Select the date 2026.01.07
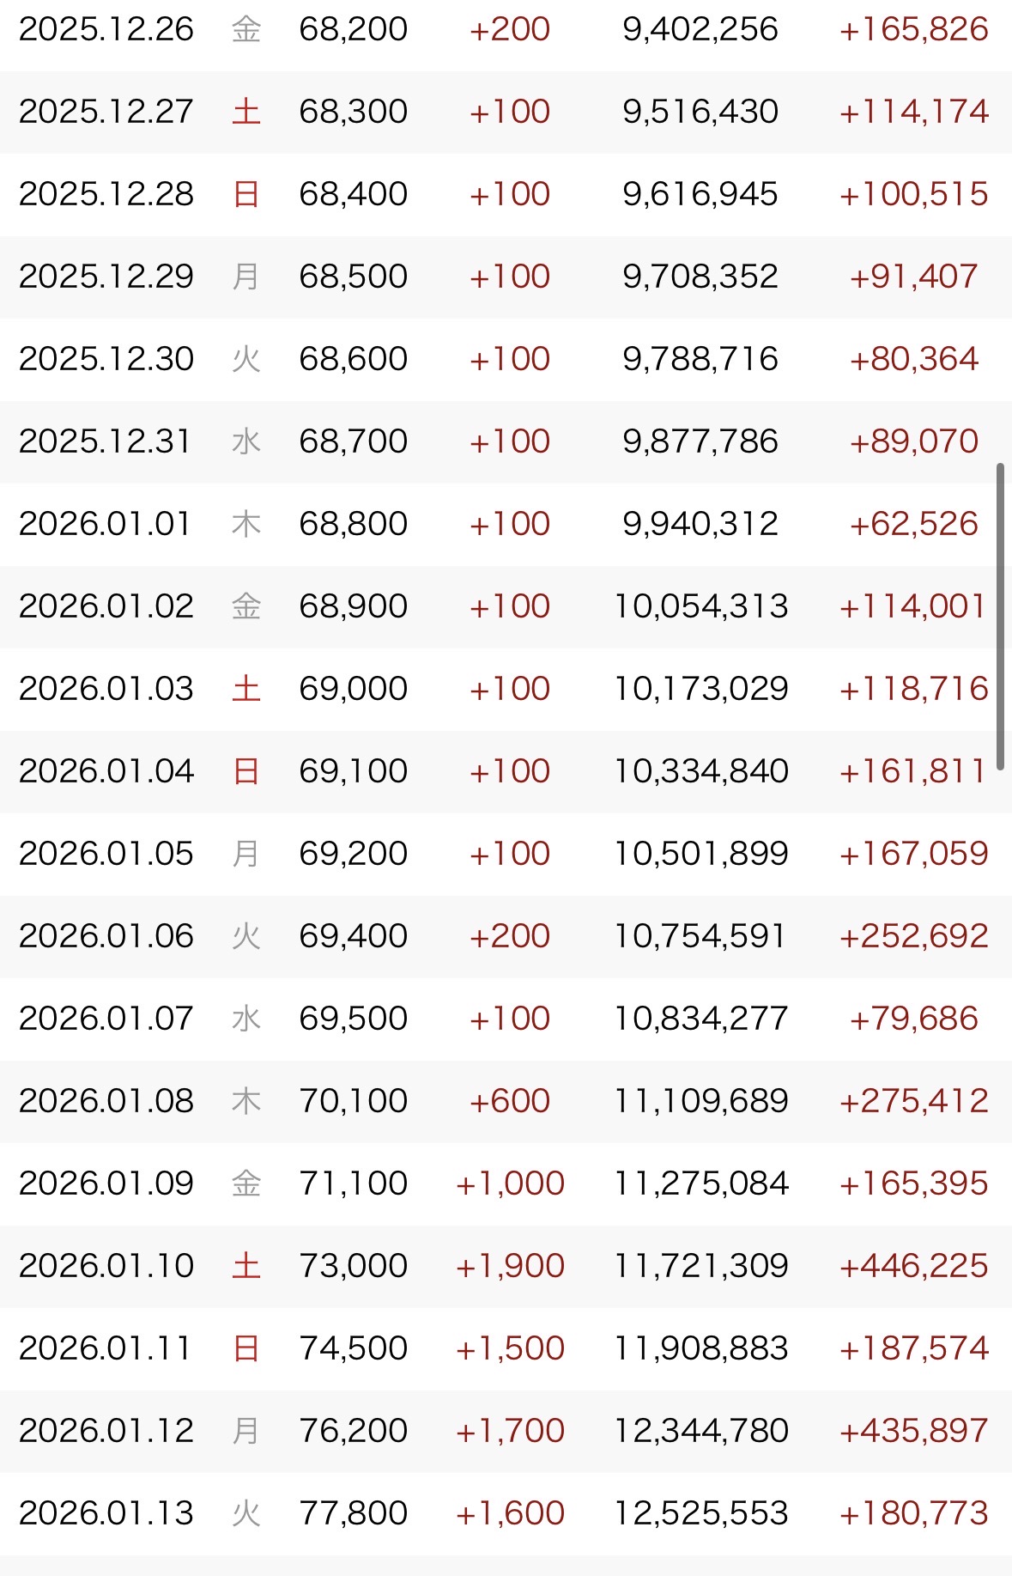 tap(106, 1019)
